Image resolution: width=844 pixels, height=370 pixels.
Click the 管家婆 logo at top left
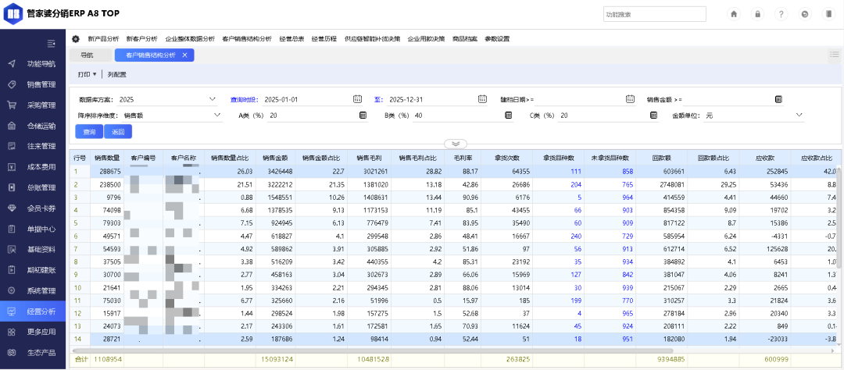(13, 13)
